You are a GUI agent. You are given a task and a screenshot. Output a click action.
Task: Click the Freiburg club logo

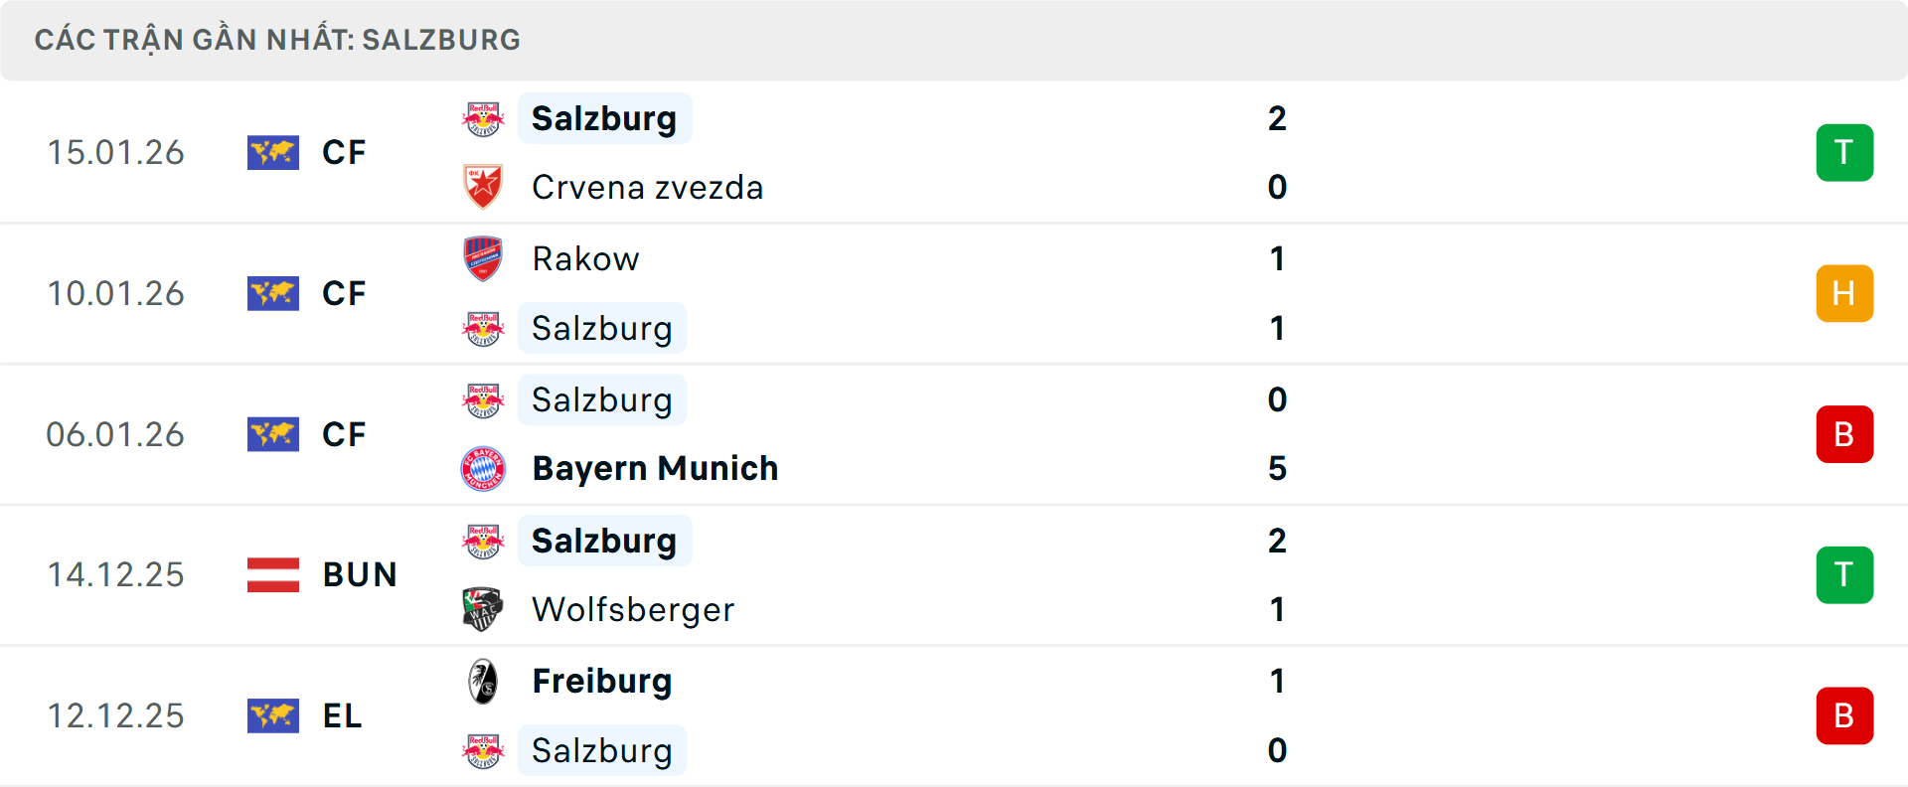pos(483,682)
